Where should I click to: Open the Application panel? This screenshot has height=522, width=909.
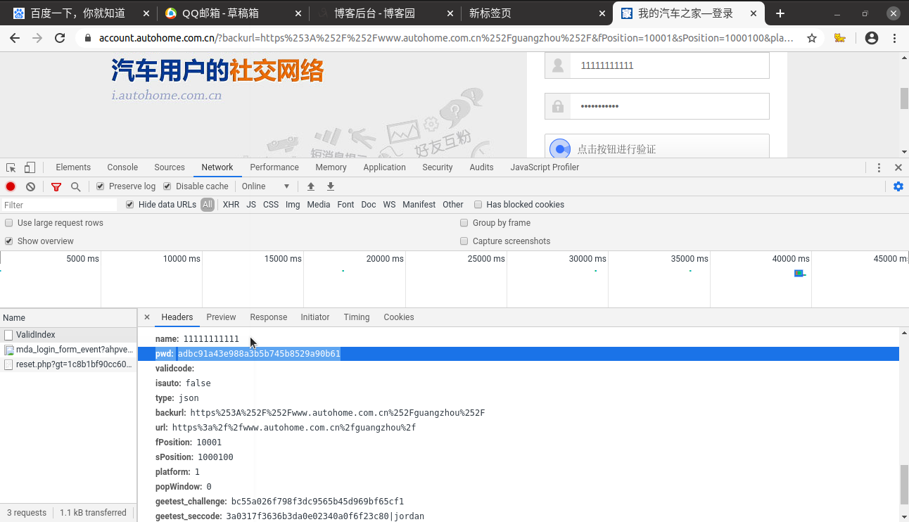click(384, 167)
